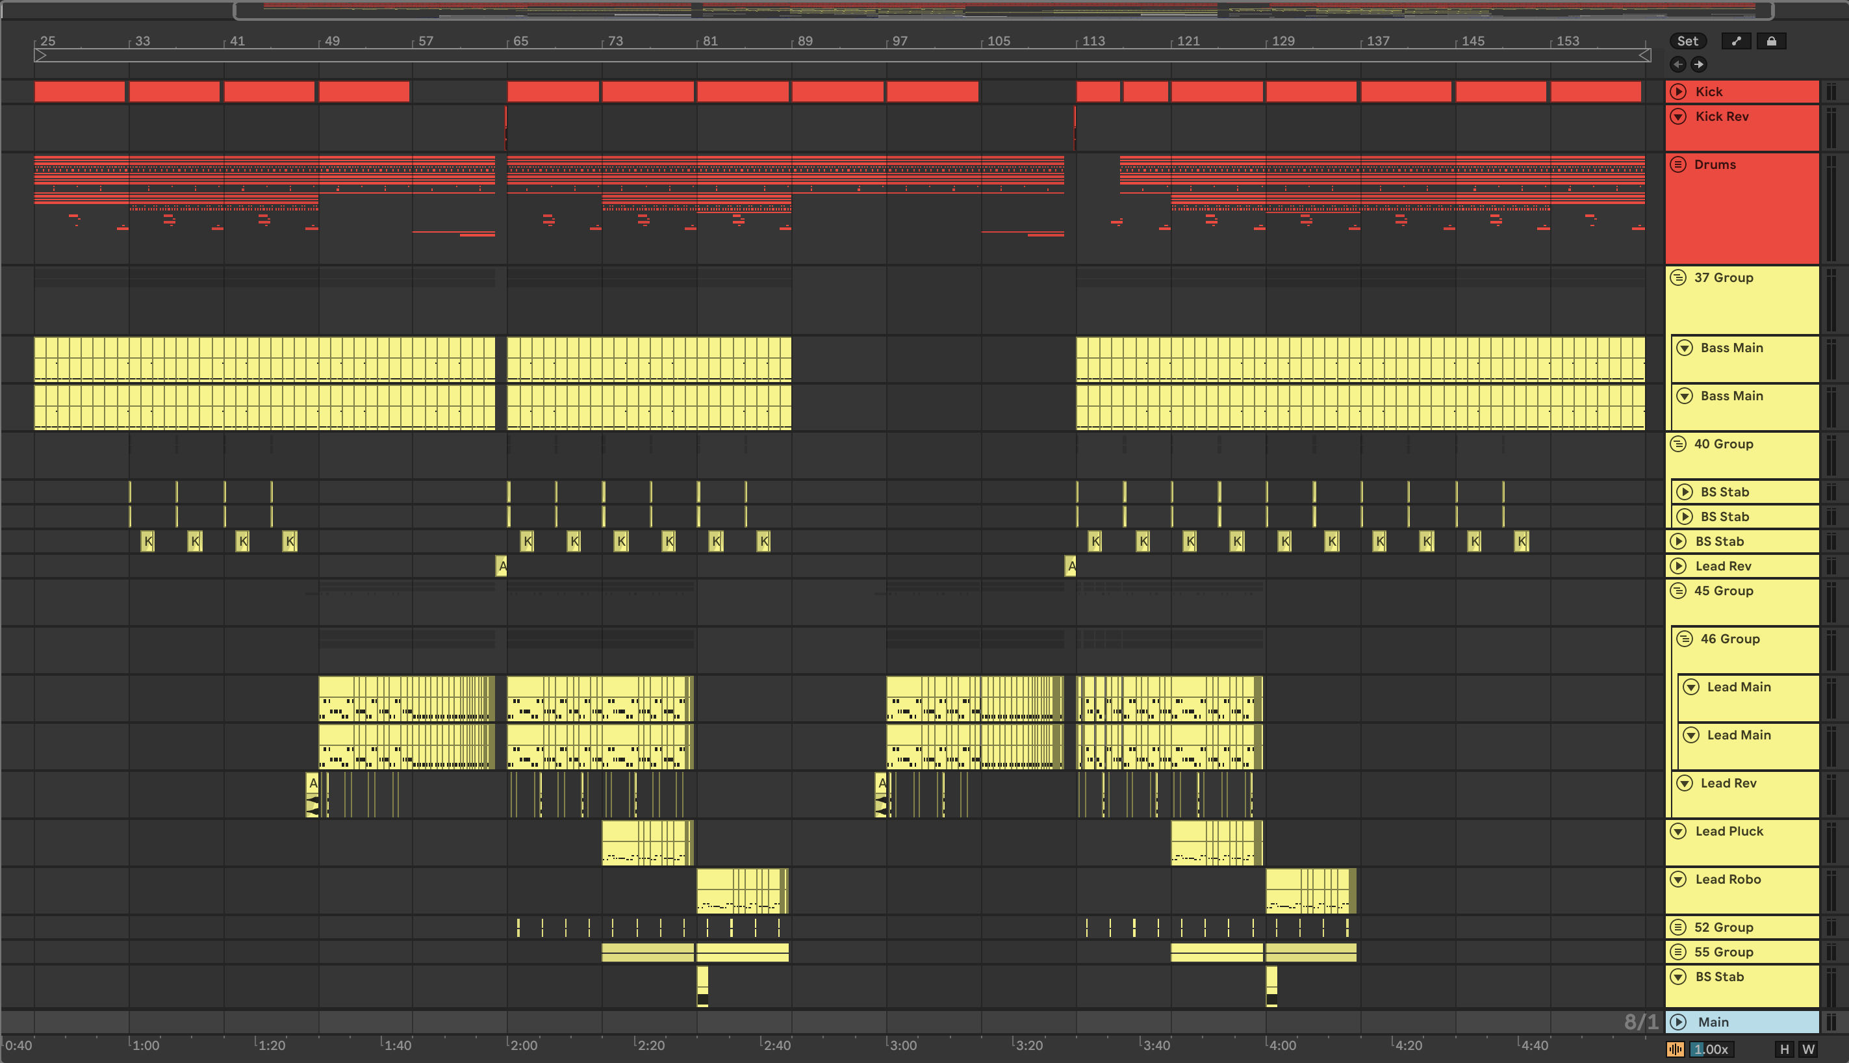Toggle the automation mode button
The image size is (1849, 1063).
[1736, 41]
